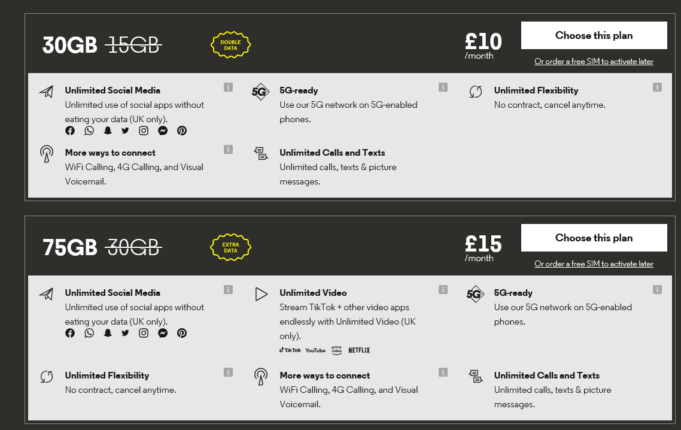The height and width of the screenshot is (430, 681).
Task: Order a free SIM for the 30GB plan
Action: coord(594,61)
